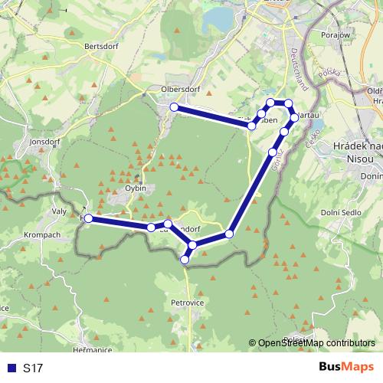Screen dimensions: 383x383
Task: Select the S17 legend label
Action: [x=33, y=368]
